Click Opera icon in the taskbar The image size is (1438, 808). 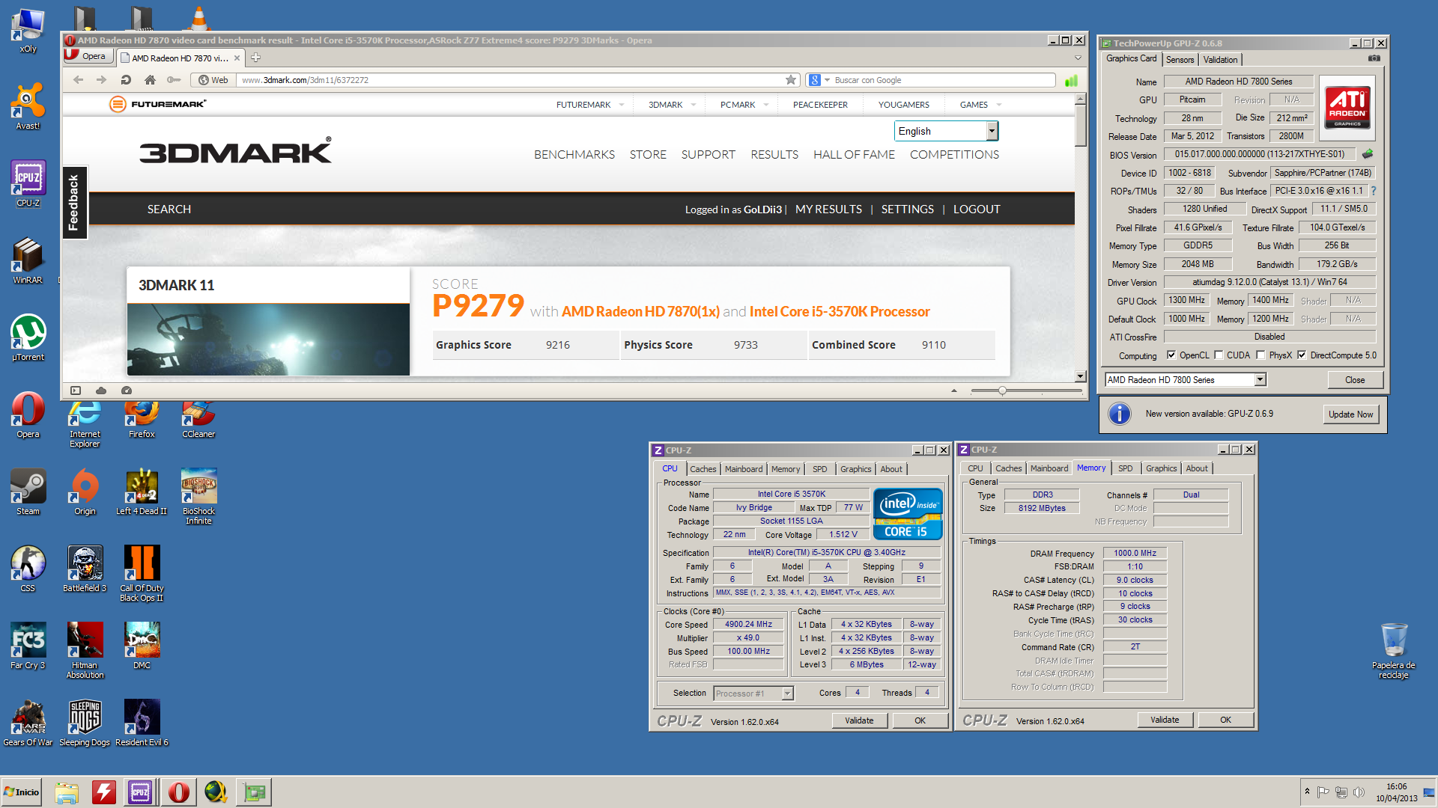tap(178, 792)
